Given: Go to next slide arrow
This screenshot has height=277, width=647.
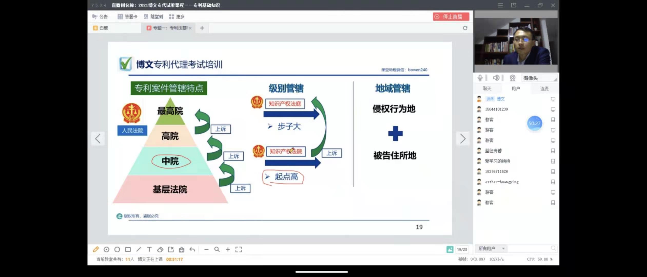Looking at the screenshot, I should pos(463,139).
